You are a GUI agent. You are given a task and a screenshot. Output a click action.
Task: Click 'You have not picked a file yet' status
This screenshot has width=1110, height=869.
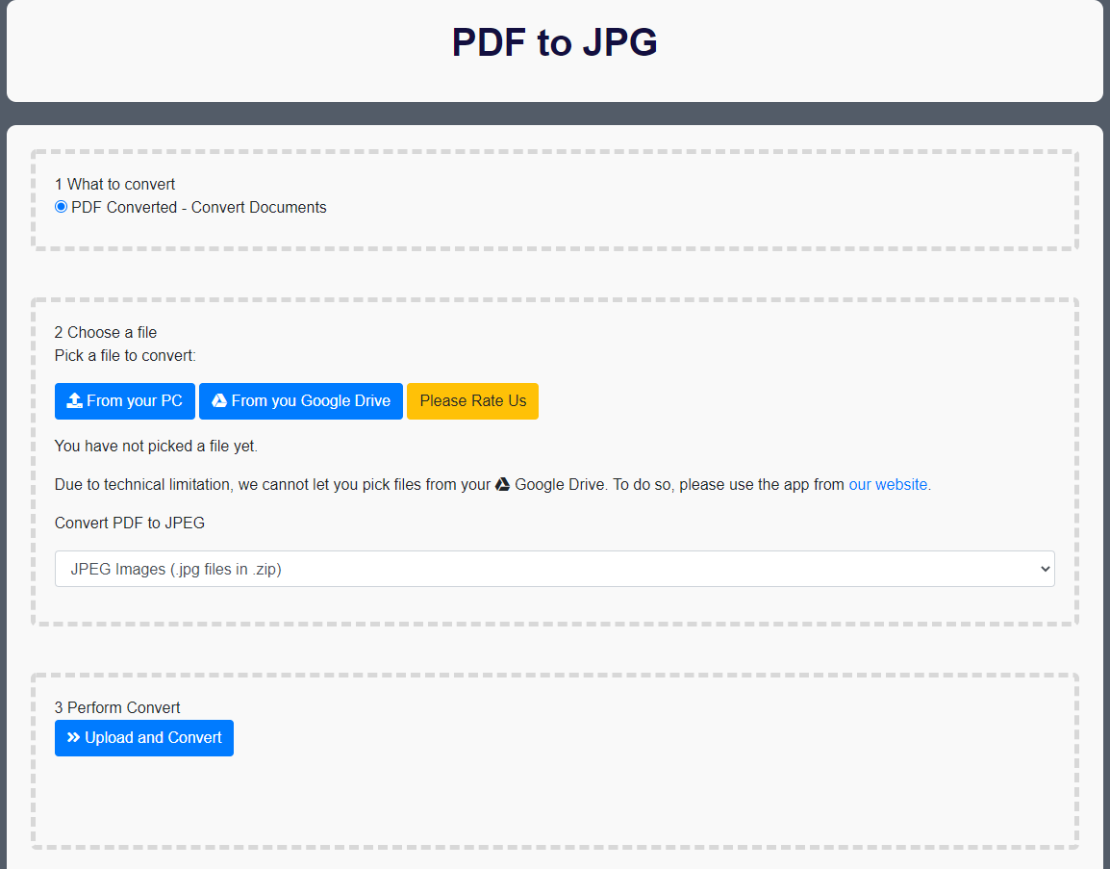pyautogui.click(x=156, y=447)
